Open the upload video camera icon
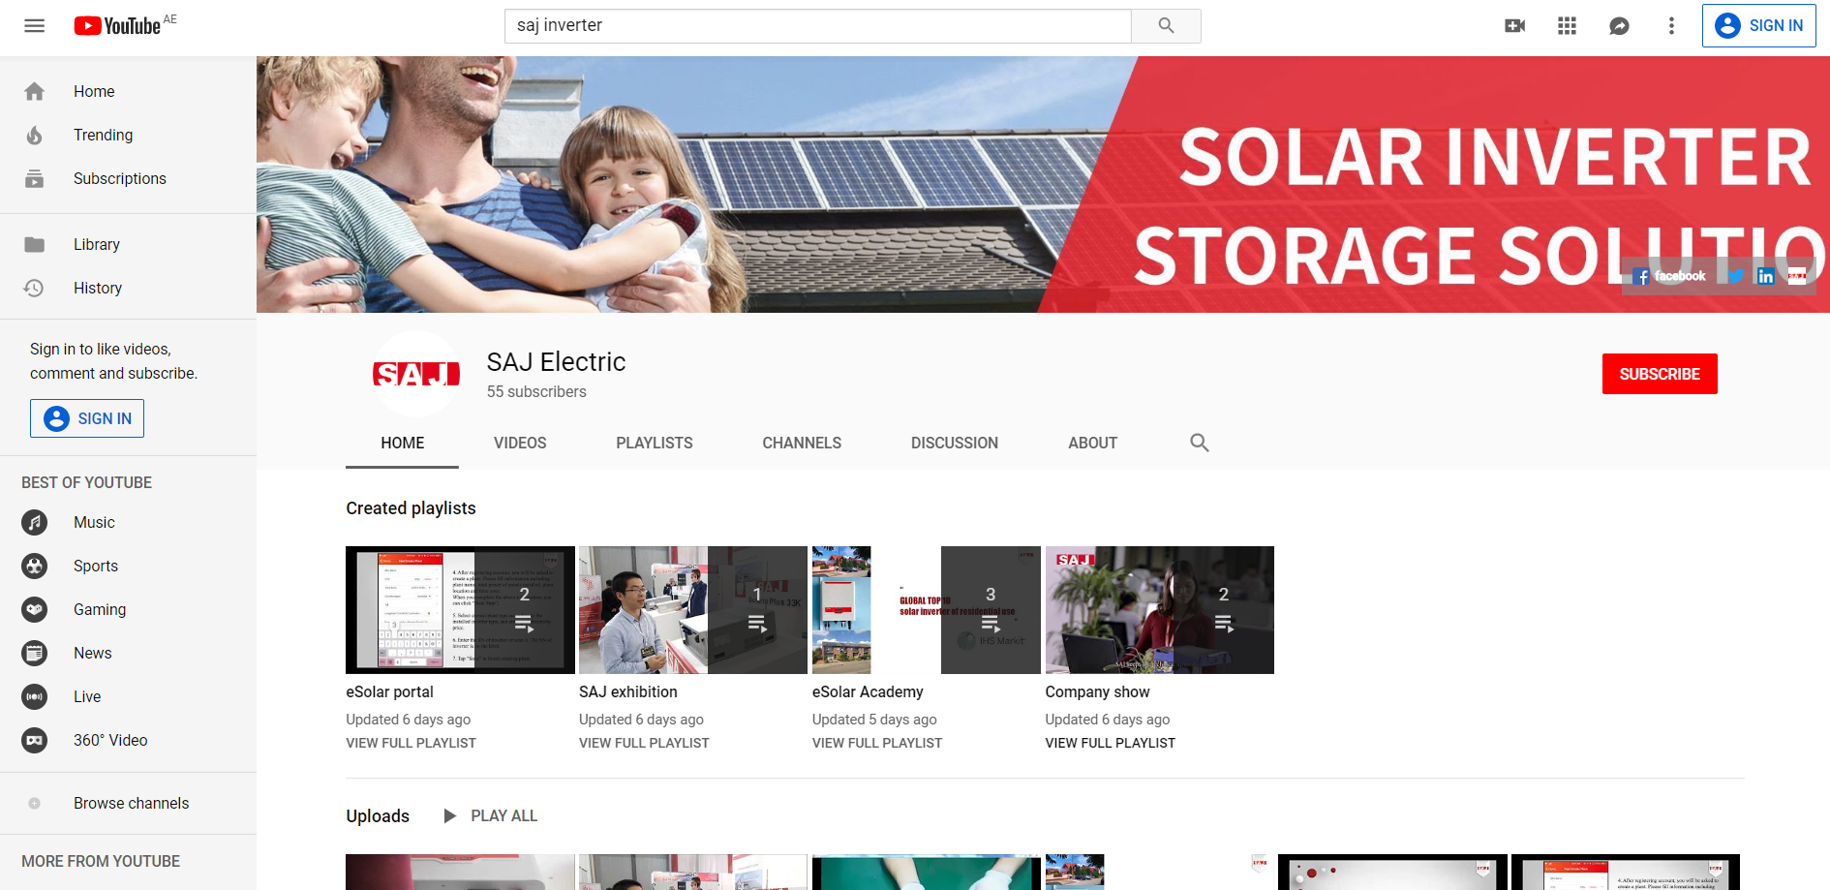The image size is (1830, 890). pos(1515,26)
